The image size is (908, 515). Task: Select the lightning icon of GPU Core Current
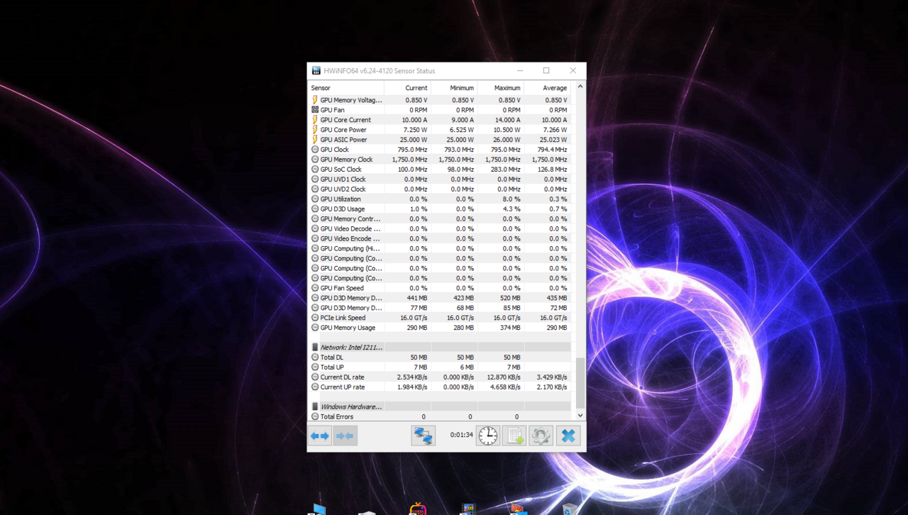coord(315,120)
